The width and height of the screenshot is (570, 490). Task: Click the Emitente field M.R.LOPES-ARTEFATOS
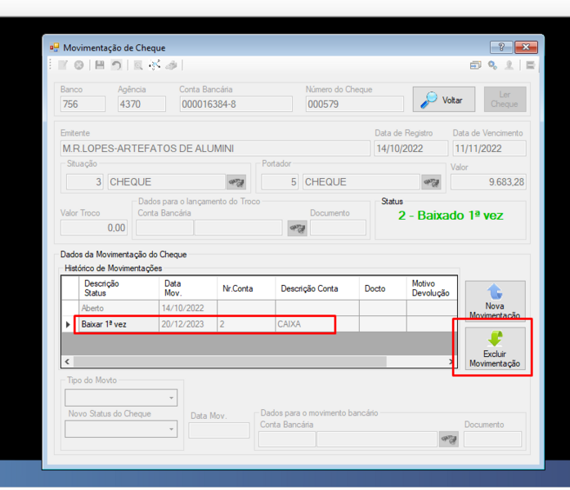tap(215, 149)
